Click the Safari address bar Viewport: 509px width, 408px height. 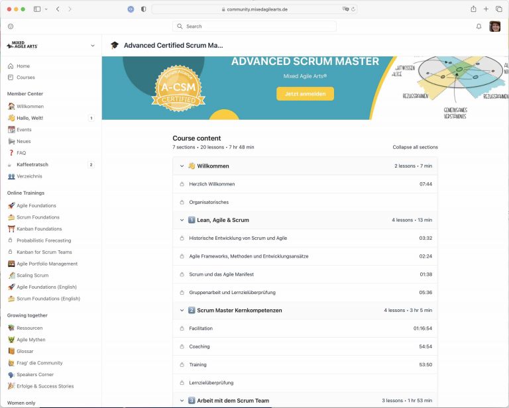pyautogui.click(x=254, y=9)
